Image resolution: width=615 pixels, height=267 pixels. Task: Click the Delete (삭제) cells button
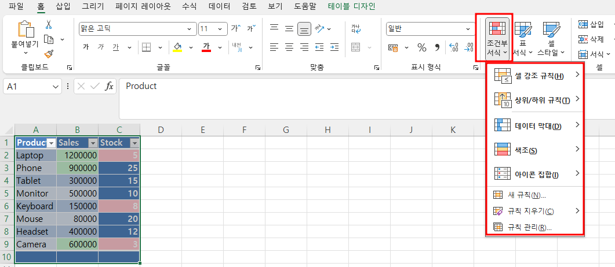[x=591, y=39]
